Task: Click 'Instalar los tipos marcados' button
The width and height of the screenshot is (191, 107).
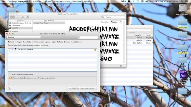Action: click(x=81, y=88)
